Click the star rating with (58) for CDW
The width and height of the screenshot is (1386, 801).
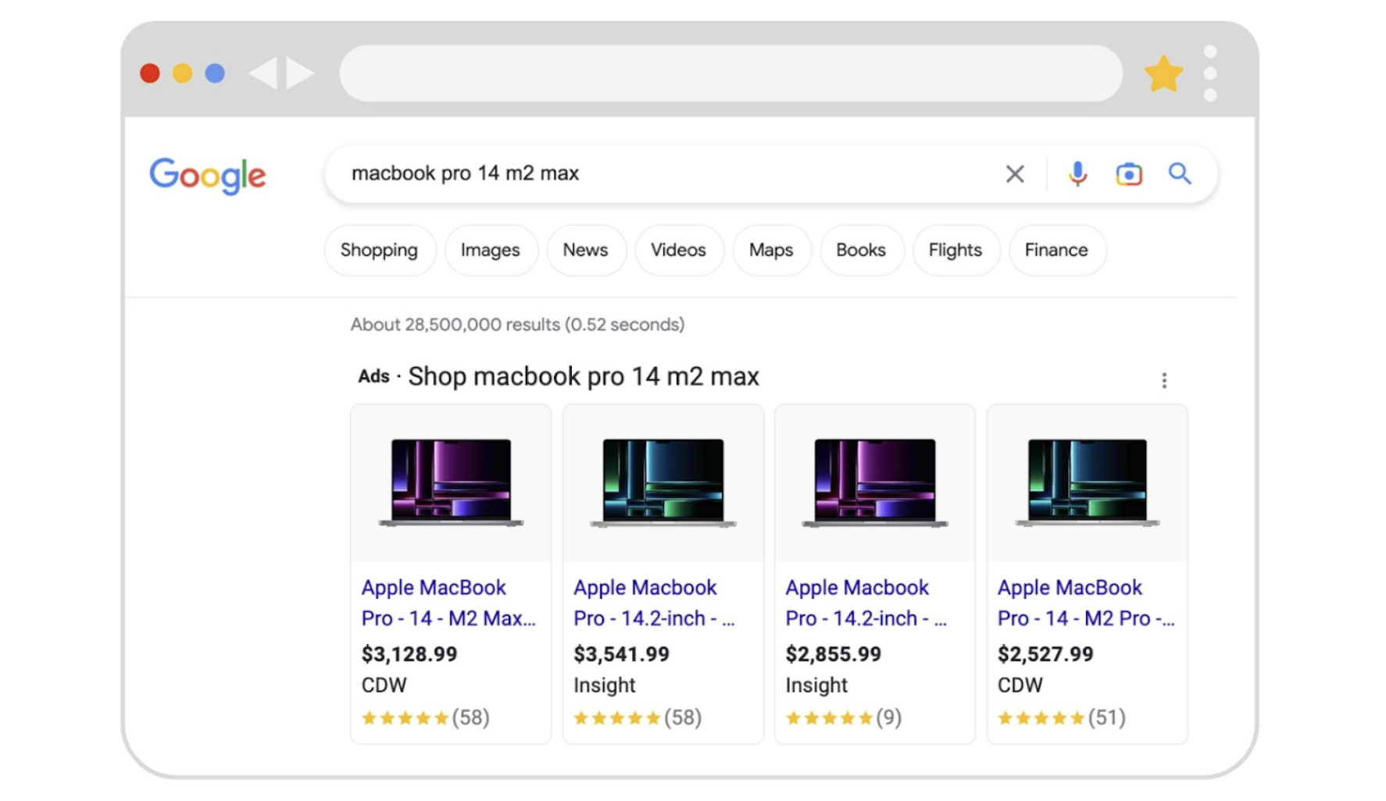pos(426,717)
